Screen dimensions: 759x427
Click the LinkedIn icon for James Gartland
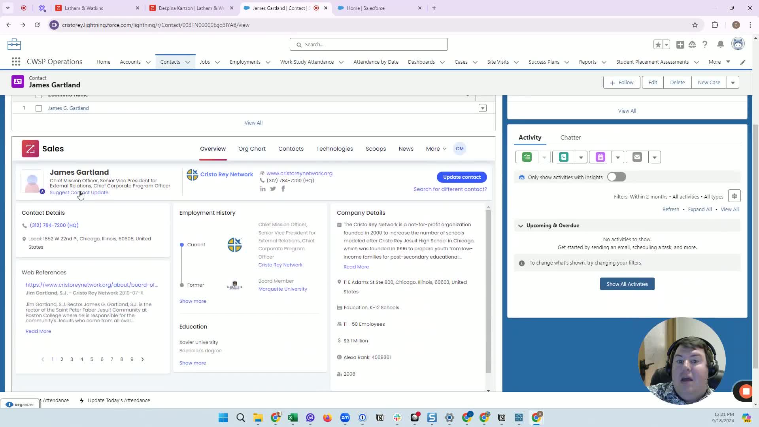263,189
